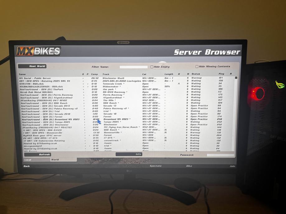The height and width of the screenshot is (214, 286).
Task: Sort servers by the Ping column header
Action: click(x=221, y=74)
